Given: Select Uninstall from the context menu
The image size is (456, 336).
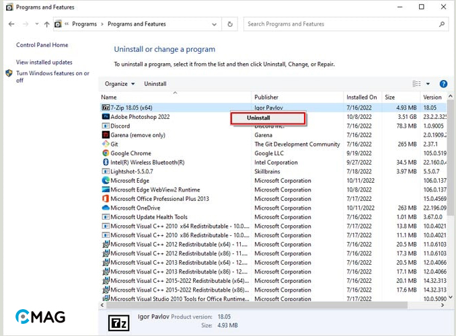Looking at the screenshot, I should coord(268,118).
